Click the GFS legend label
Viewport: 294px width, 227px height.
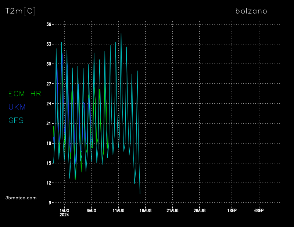16,120
